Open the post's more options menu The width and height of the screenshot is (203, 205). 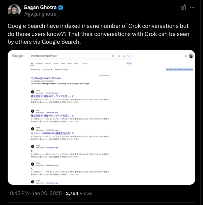pos(192,8)
